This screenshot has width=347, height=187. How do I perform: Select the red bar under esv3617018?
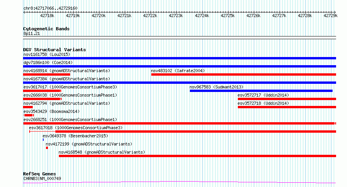point(182,132)
